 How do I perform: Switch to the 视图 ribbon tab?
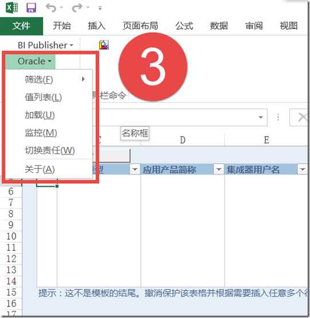point(289,26)
